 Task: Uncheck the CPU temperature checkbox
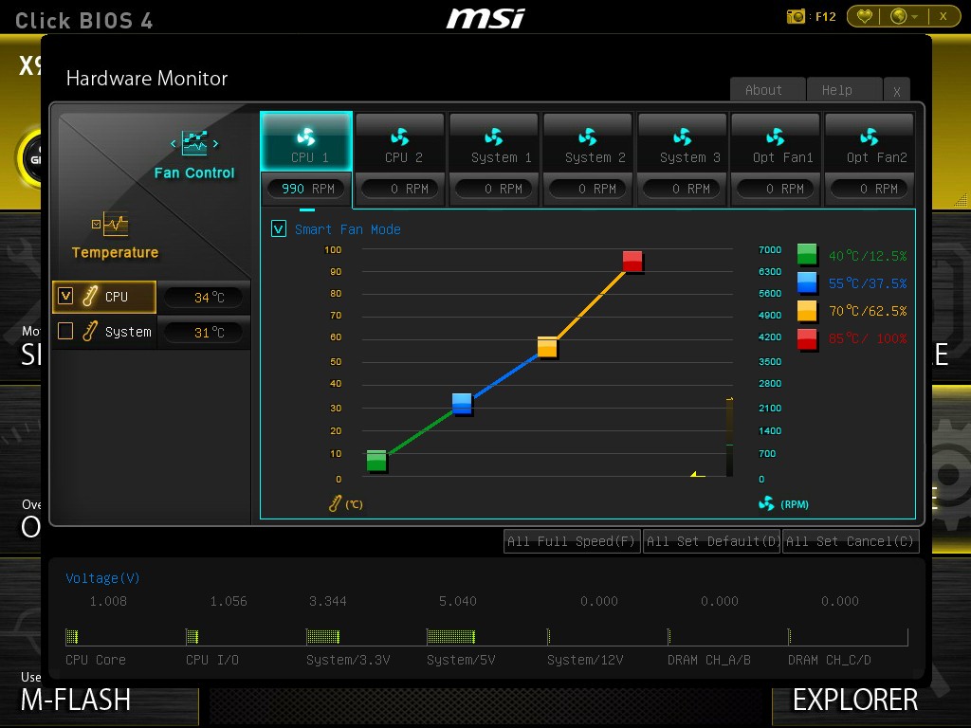[65, 297]
